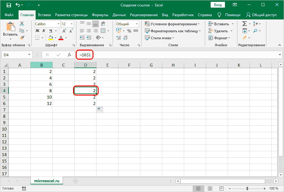284x192 pixels.
Task: Click the Общий доступ share button
Action: pos(261,15)
